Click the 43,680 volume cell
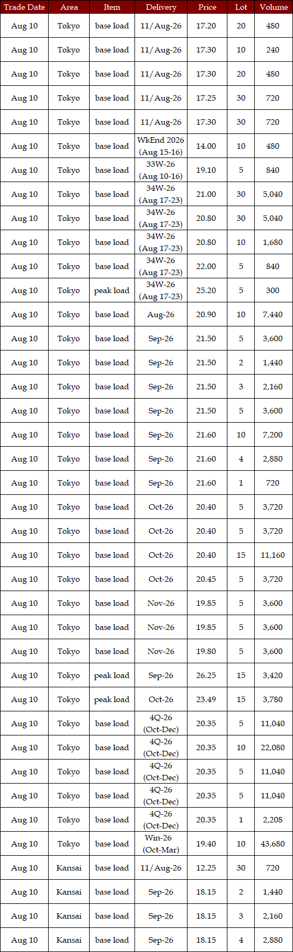This screenshot has height=952, width=293. pos(273,844)
